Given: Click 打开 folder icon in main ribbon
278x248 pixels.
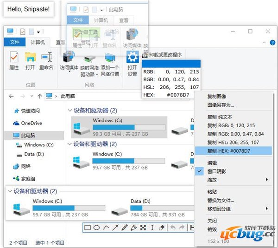Looking at the screenshot, I should coord(30,57).
